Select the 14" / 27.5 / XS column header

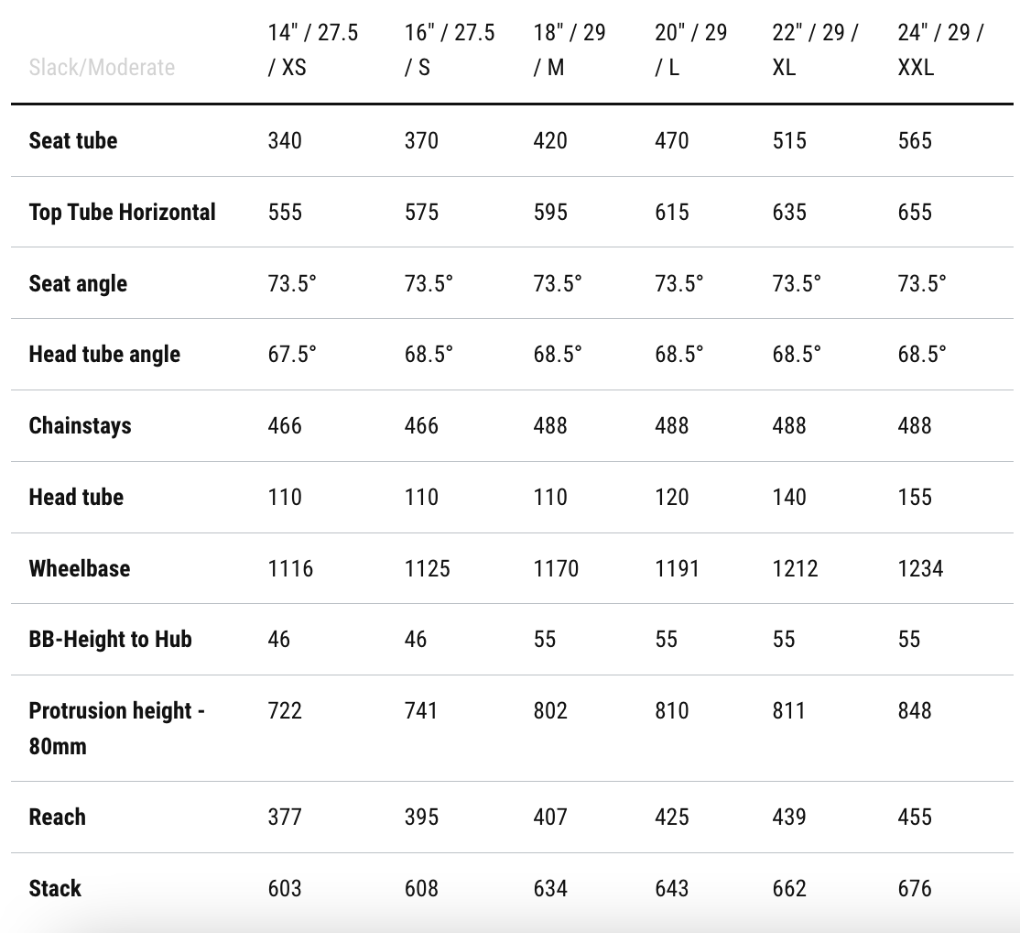click(313, 50)
